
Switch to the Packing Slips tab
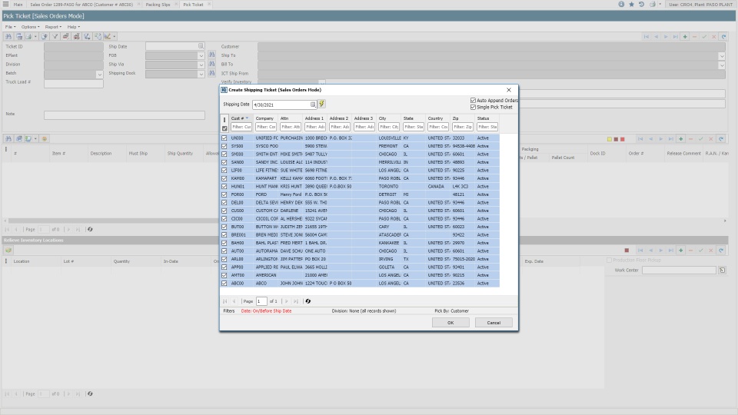[x=158, y=5]
